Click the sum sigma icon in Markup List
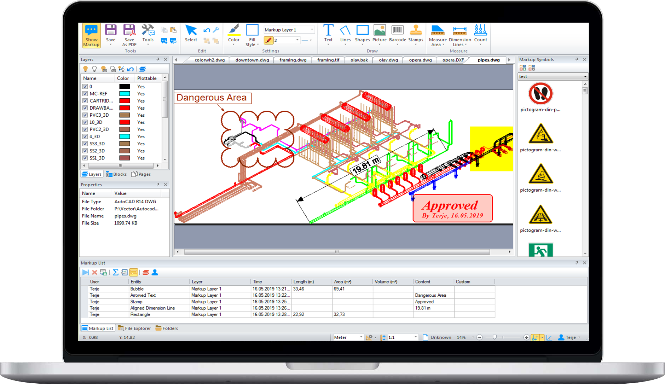 coord(116,272)
